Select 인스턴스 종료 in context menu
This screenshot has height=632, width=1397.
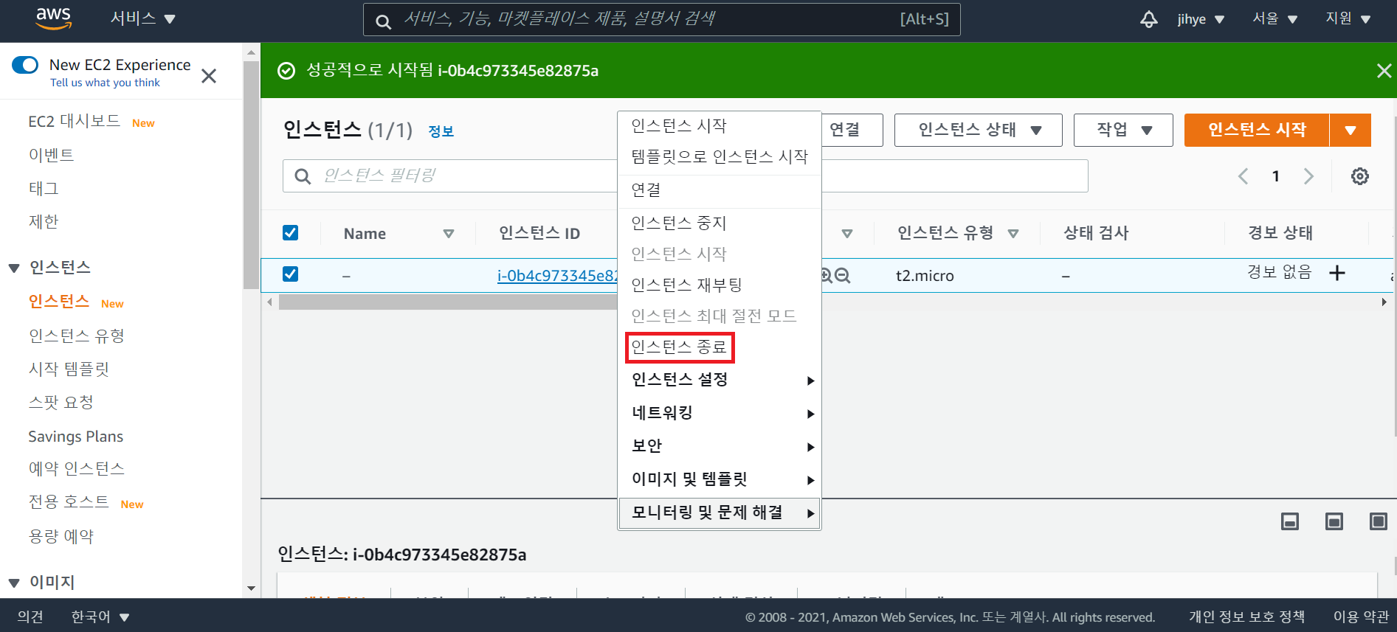[679, 347]
